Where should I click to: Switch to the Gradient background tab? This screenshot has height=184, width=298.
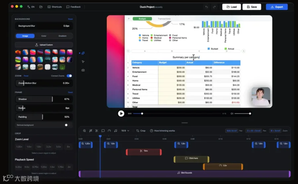62,36
